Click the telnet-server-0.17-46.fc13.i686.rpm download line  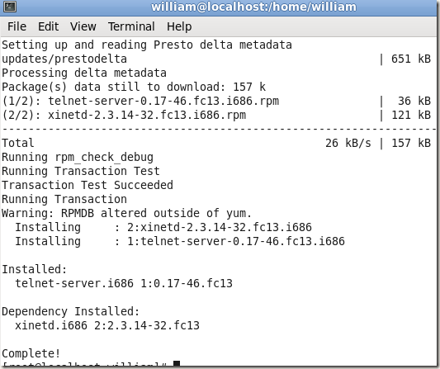point(216,101)
